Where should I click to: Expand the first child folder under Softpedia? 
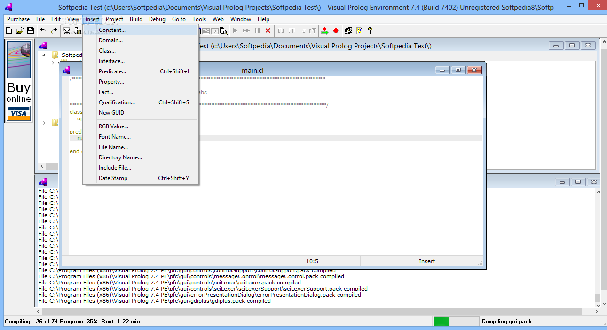tap(53, 63)
